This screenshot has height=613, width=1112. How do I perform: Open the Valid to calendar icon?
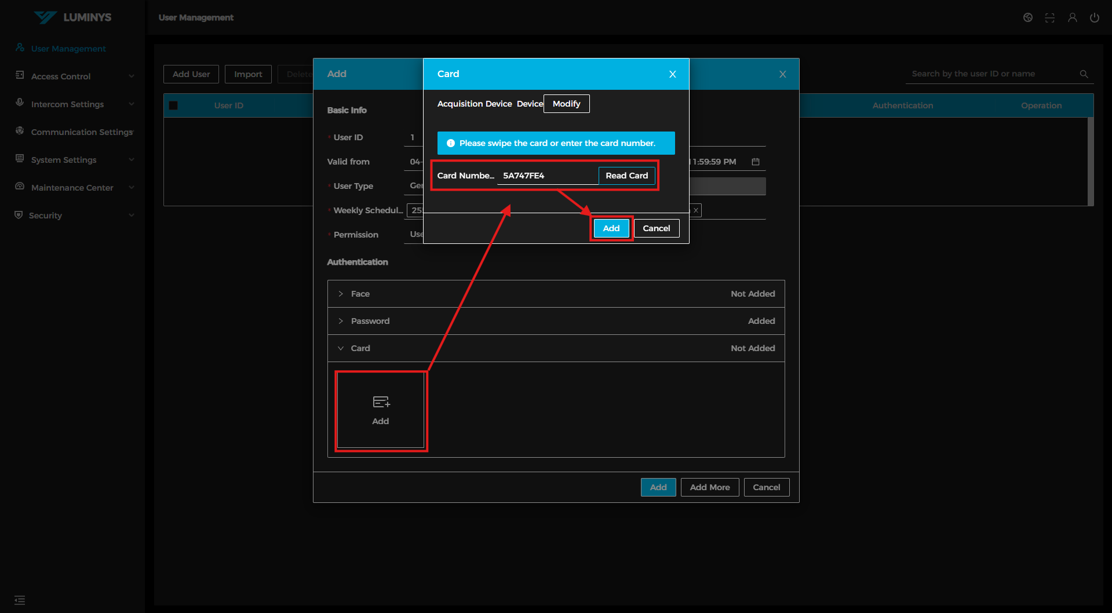(755, 162)
